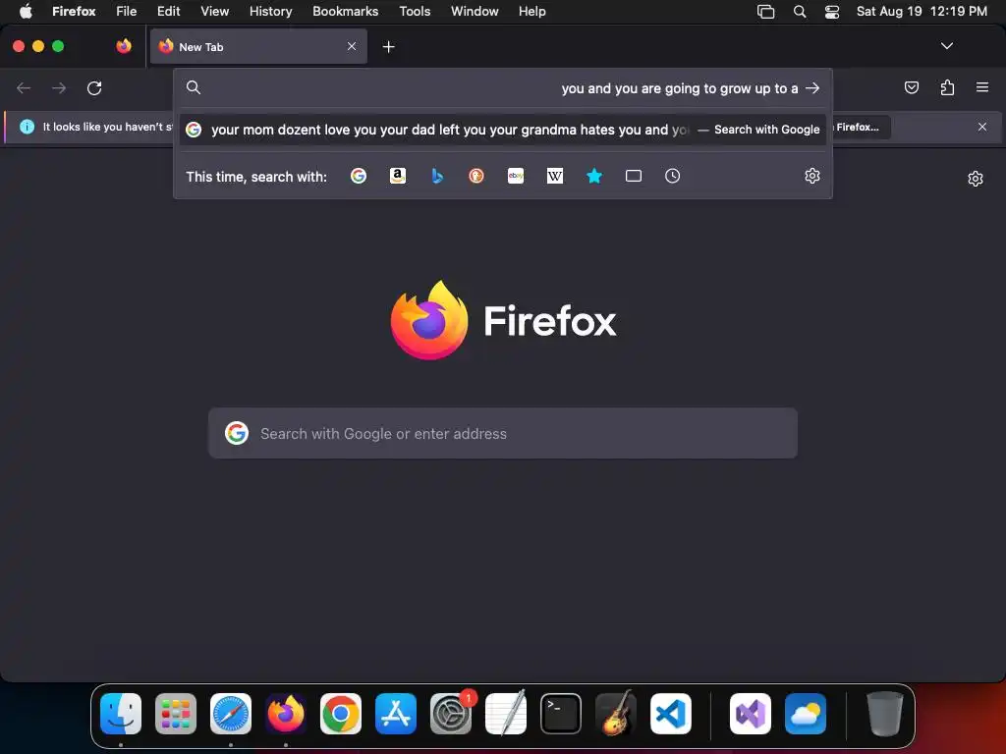This screenshot has height=754, width=1006.
Task: Open System Settings from the Dock
Action: tap(451, 714)
